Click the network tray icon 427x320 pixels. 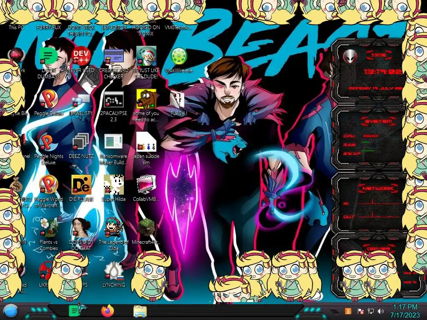370,311
